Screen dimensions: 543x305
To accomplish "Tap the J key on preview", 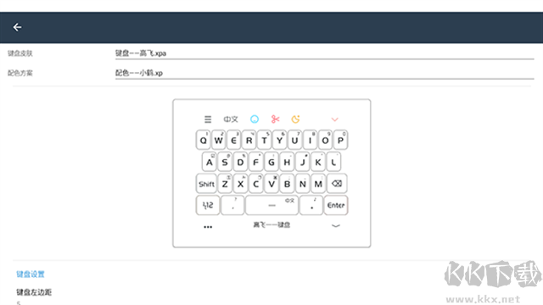I will click(x=303, y=162).
